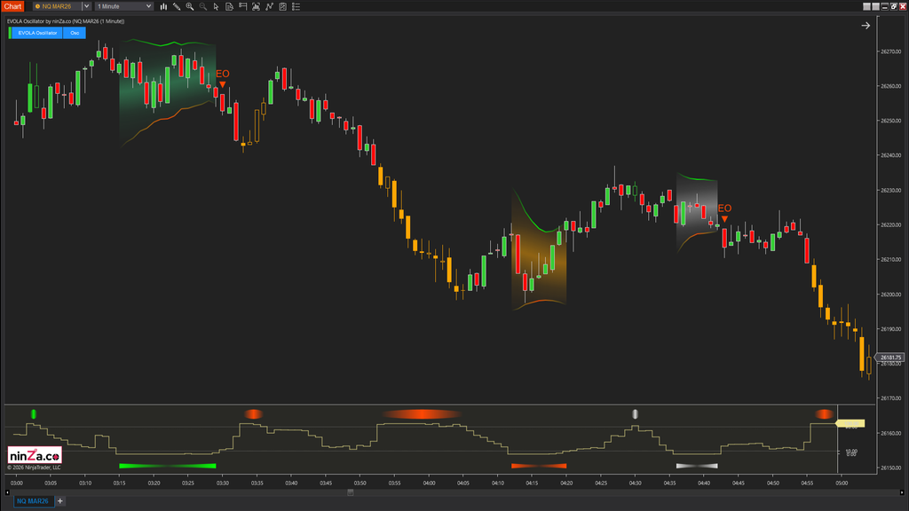909x511 pixels.
Task: Click the green shaded zone on chart
Action: point(168,92)
